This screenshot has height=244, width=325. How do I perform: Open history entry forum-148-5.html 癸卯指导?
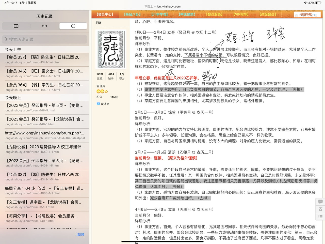[45, 108]
